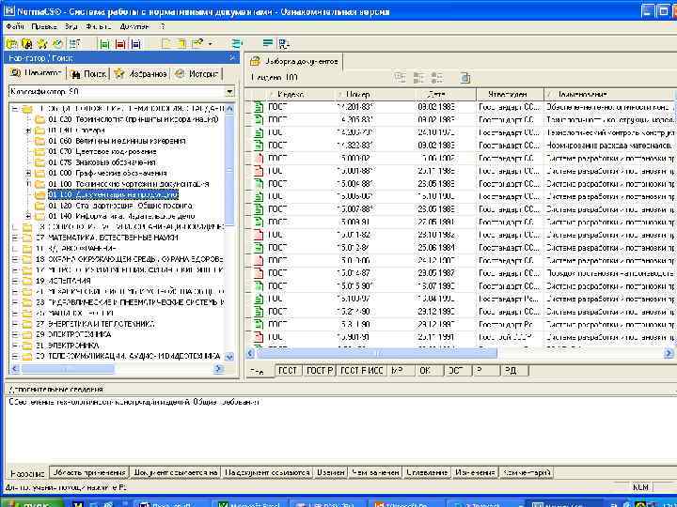
Task: Open the Документ menu
Action: [134, 26]
